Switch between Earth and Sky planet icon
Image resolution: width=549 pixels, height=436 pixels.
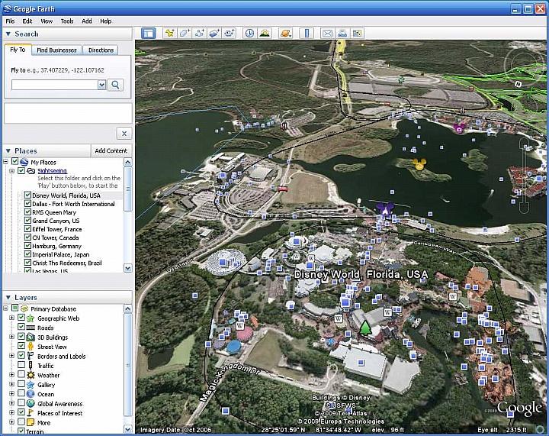tap(286, 34)
